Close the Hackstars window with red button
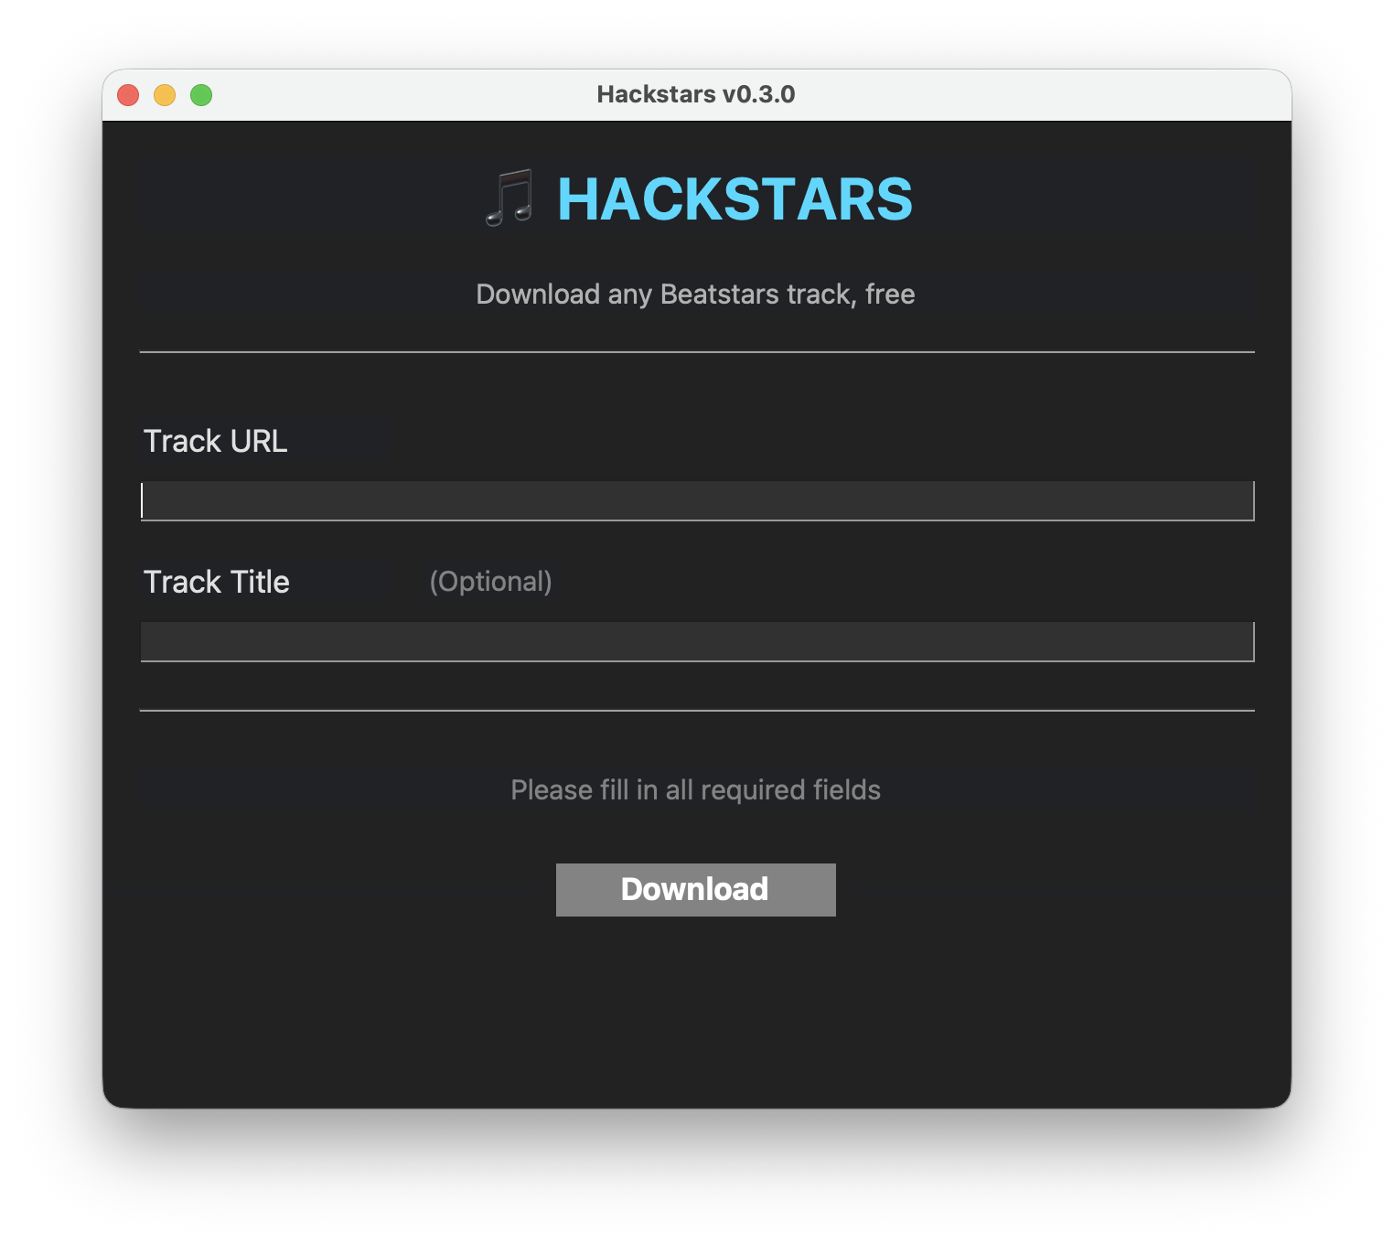 128,95
